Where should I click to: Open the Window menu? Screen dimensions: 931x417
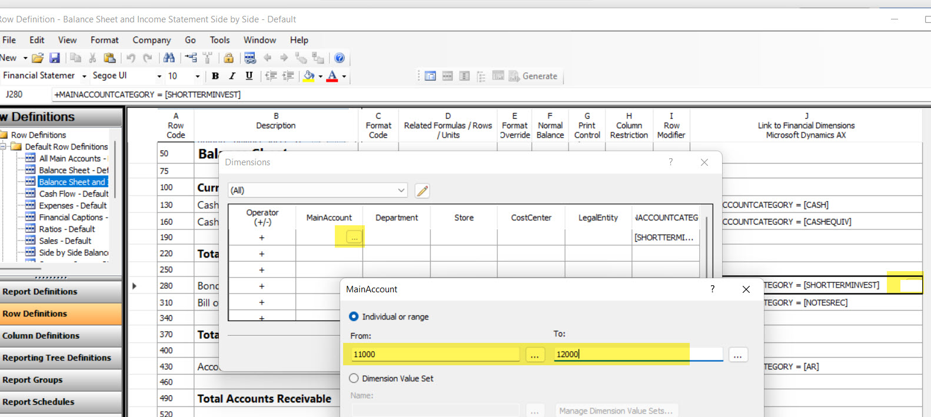click(x=260, y=40)
